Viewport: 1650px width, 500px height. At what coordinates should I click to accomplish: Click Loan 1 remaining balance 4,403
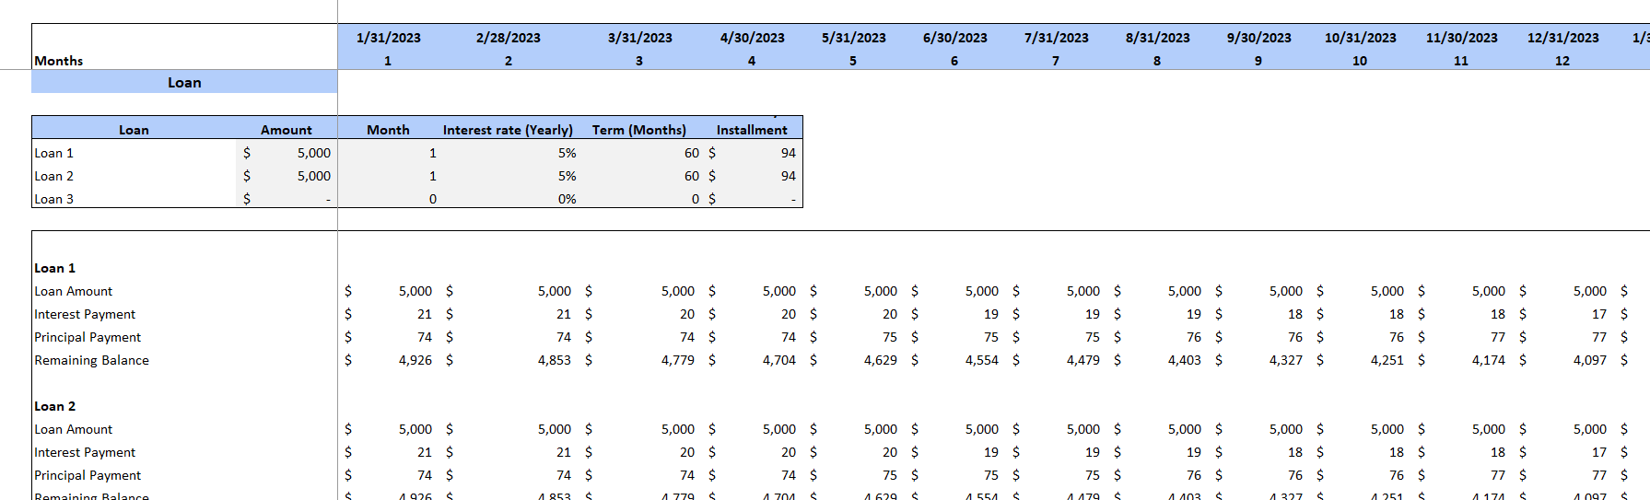(1185, 360)
